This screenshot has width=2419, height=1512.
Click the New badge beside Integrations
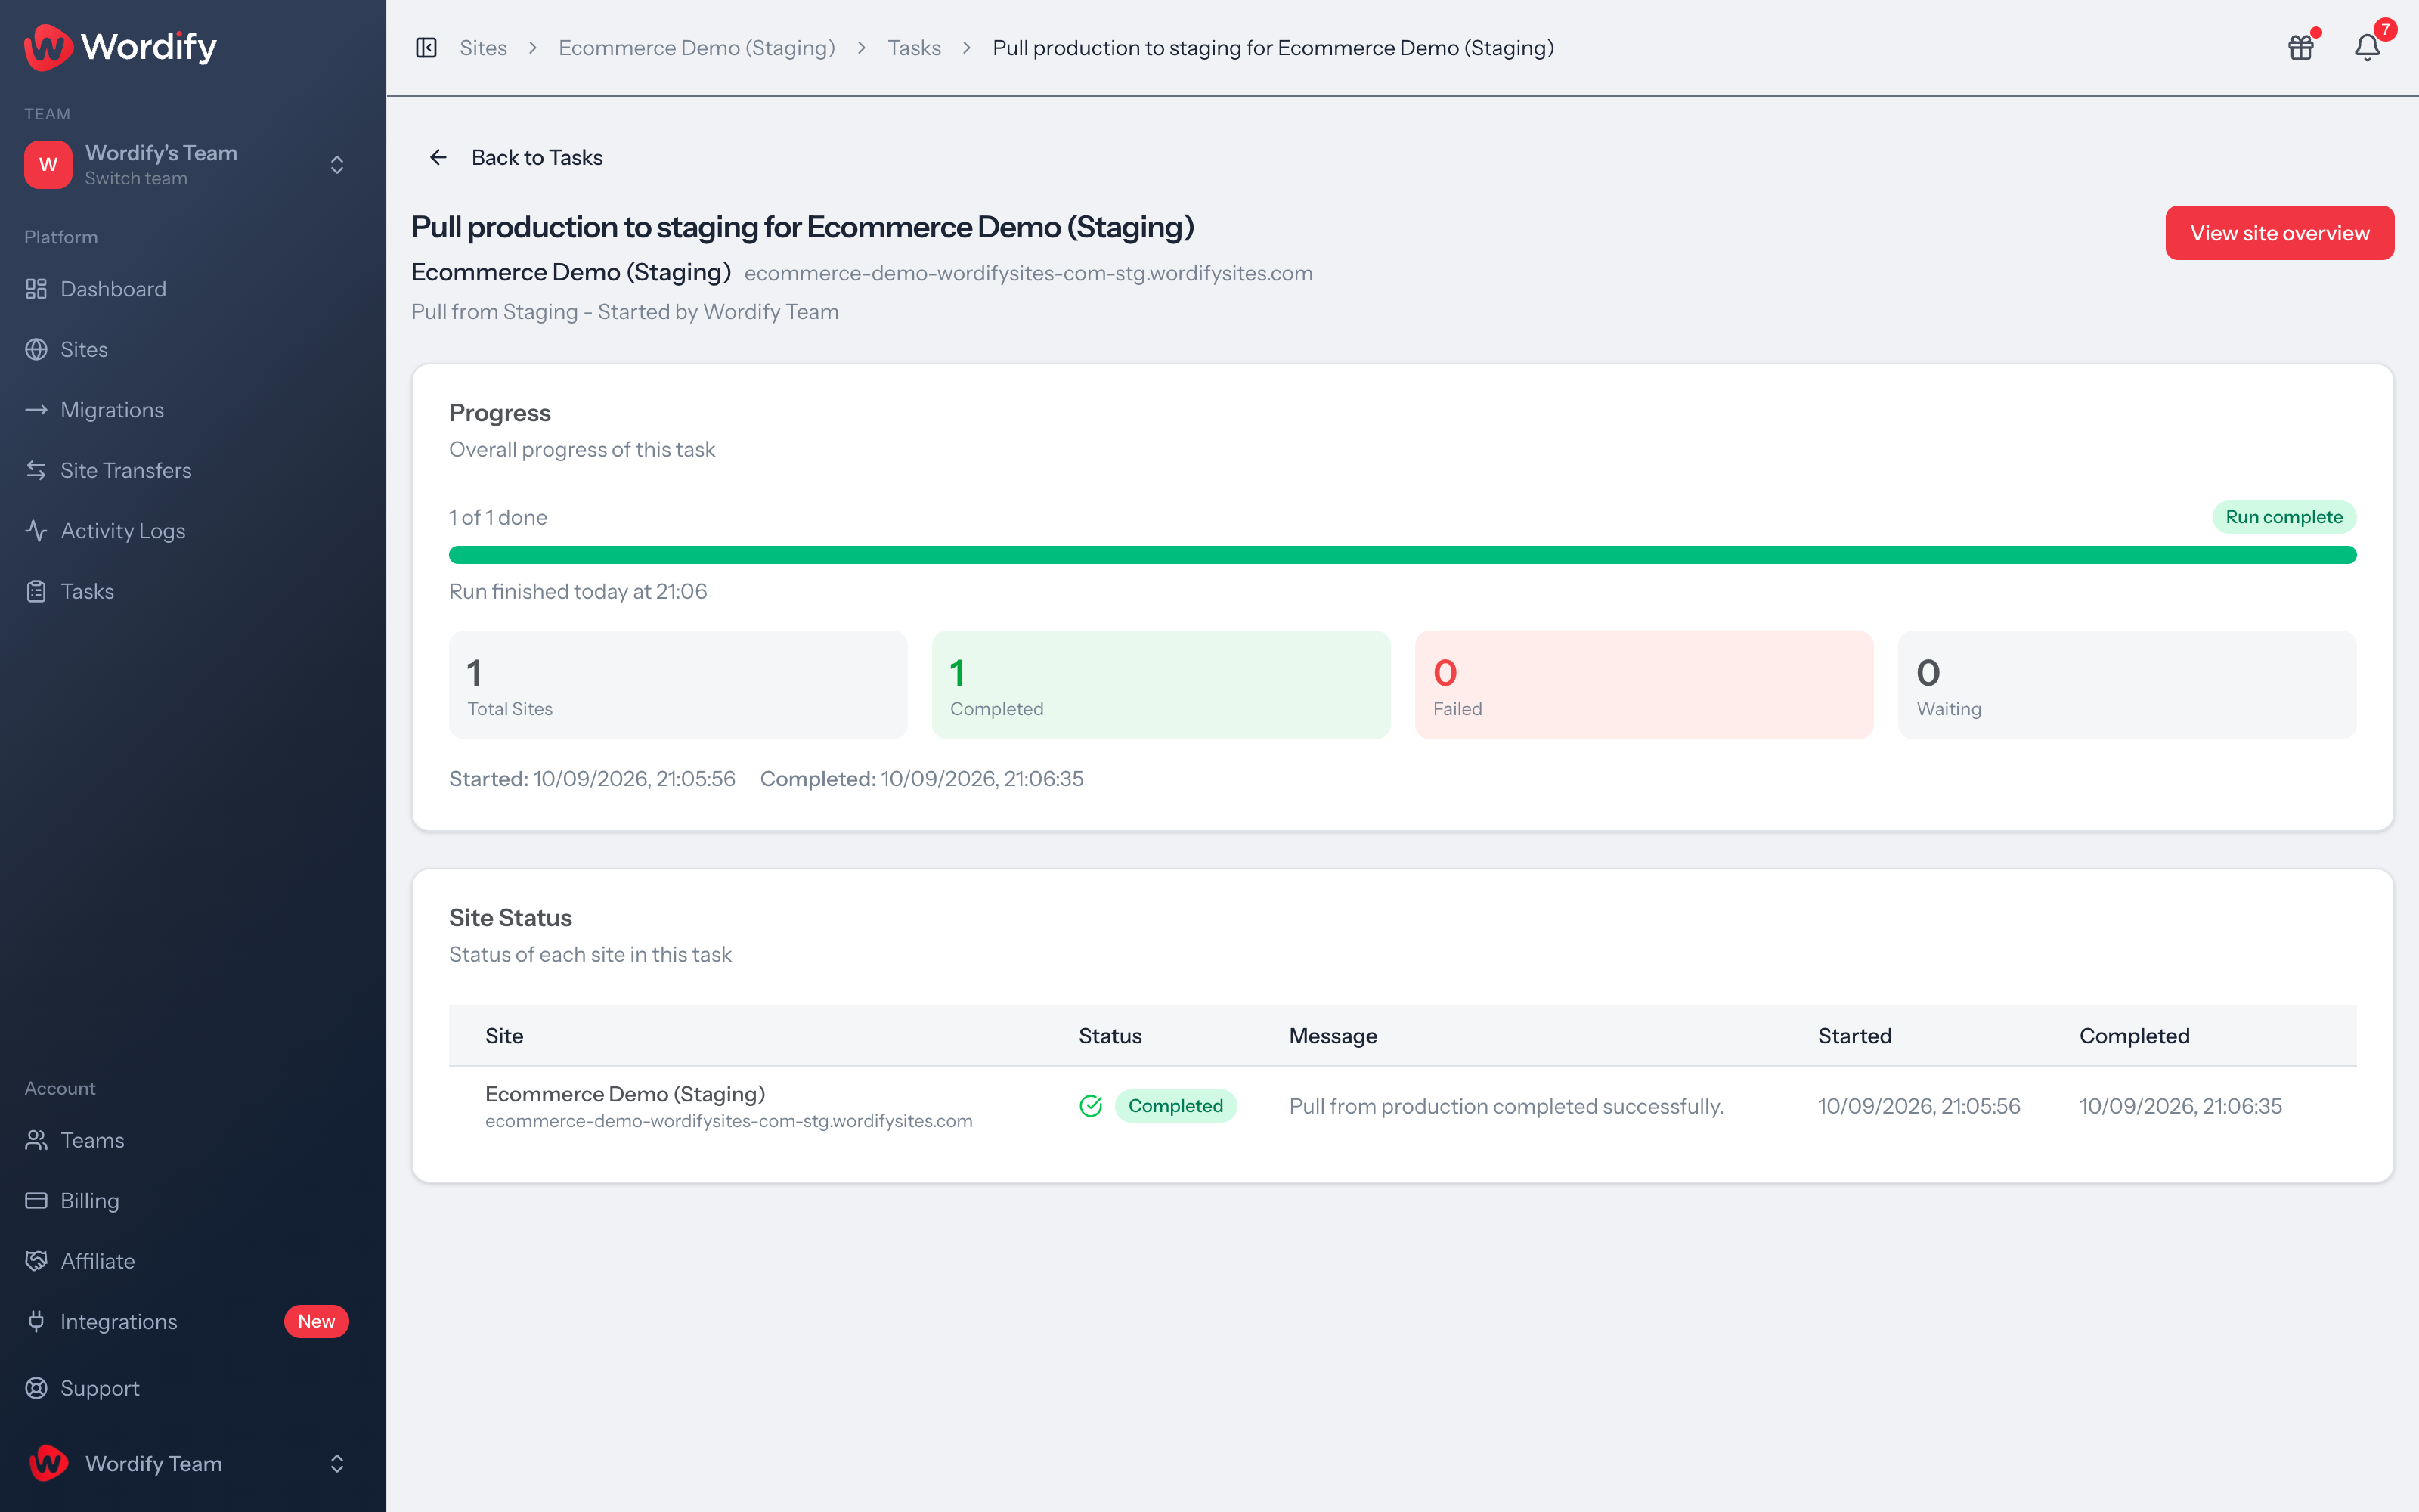click(316, 1321)
